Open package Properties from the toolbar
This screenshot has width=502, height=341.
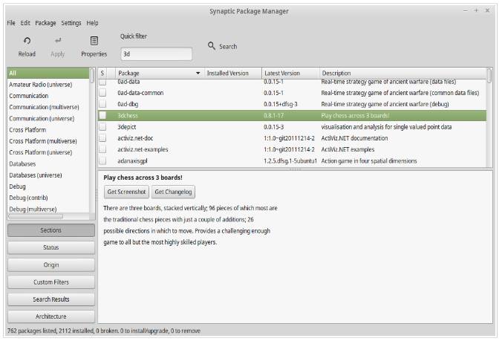point(94,41)
